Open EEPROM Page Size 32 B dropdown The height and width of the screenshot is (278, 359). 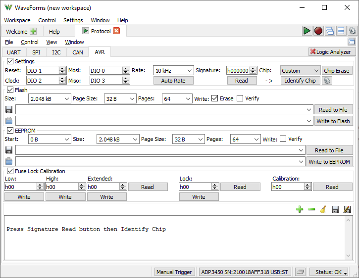coord(188,139)
